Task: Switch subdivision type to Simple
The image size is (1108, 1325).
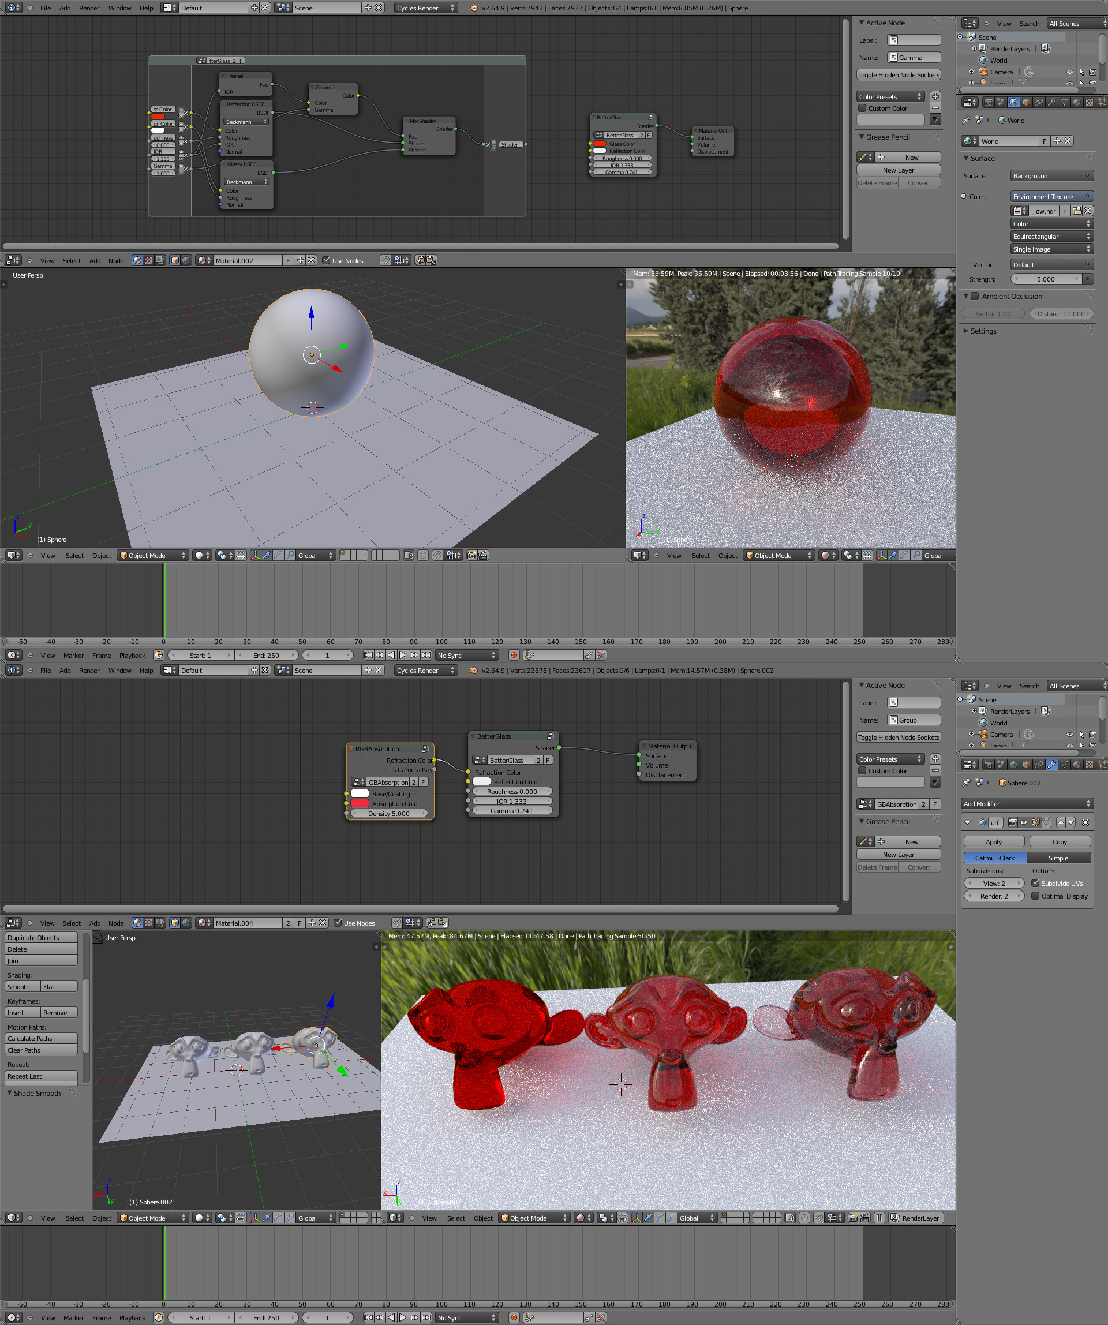Action: [x=1058, y=858]
